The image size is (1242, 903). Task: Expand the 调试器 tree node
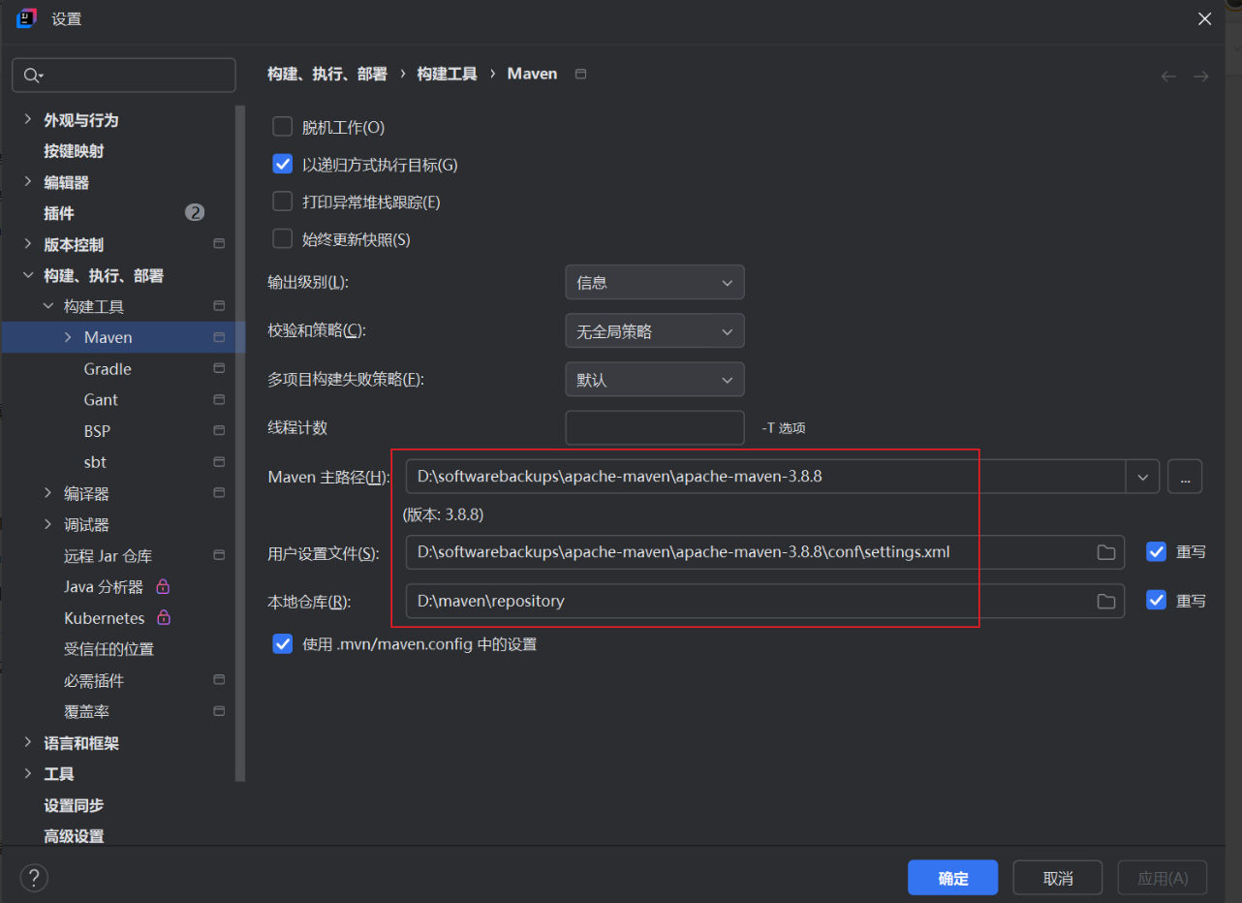point(47,524)
